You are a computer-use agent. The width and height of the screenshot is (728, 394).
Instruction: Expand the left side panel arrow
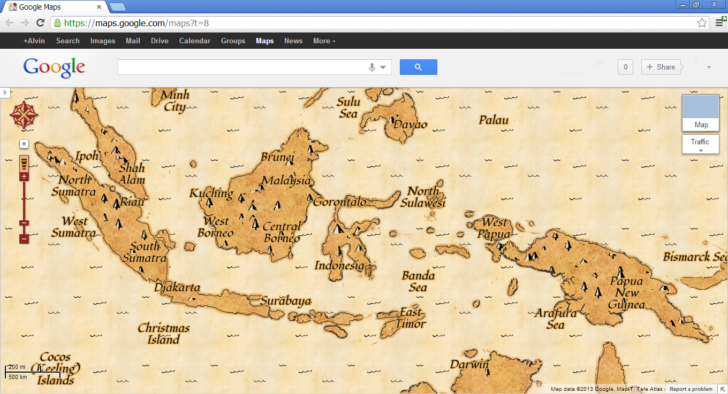pos(5,92)
